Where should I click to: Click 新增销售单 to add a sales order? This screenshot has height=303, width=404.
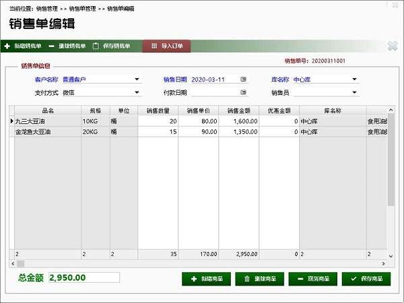click(24, 46)
